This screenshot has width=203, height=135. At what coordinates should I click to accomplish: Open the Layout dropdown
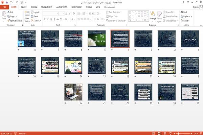(36, 12)
